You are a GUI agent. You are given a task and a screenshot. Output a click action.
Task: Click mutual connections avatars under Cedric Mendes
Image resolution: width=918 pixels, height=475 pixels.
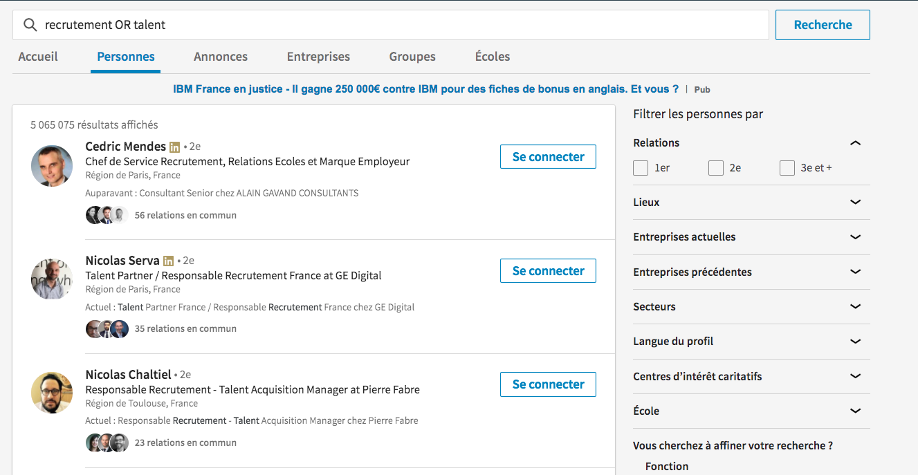(x=107, y=215)
